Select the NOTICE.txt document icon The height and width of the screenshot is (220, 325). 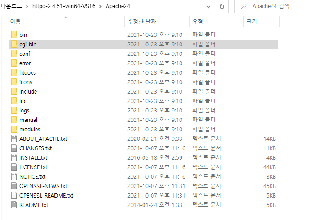[x=14, y=176]
